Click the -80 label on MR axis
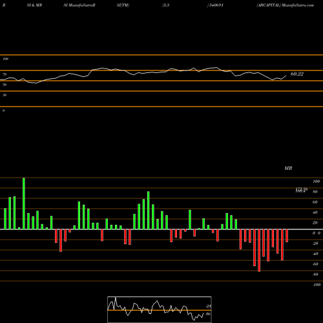 (315, 275)
